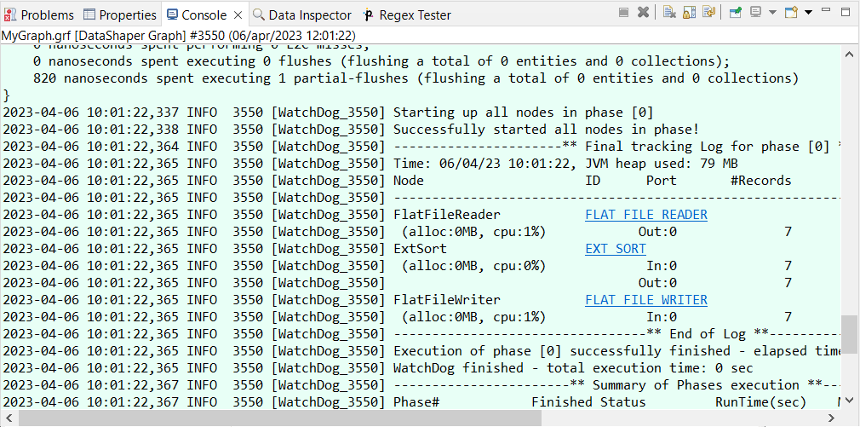860x427 pixels.
Task: Toggle Scroll Lock in console
Action: (687, 13)
